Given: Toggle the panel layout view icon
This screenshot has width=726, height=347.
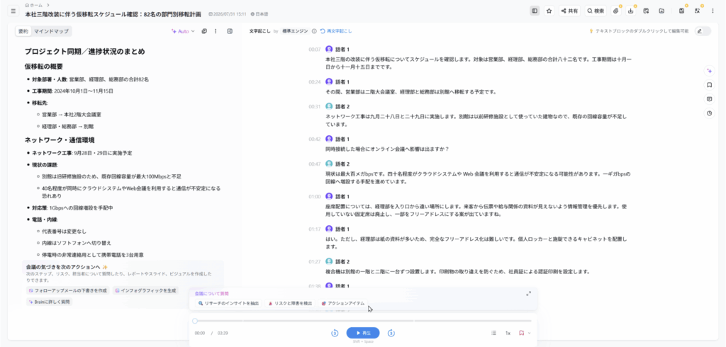Looking at the screenshot, I should point(535,11).
